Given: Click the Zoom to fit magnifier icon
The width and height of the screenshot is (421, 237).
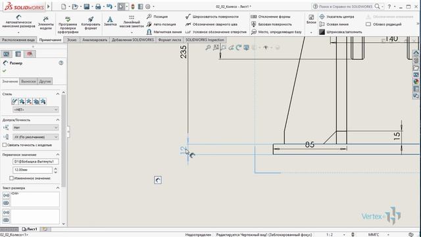Looking at the screenshot, I should click(208, 47).
